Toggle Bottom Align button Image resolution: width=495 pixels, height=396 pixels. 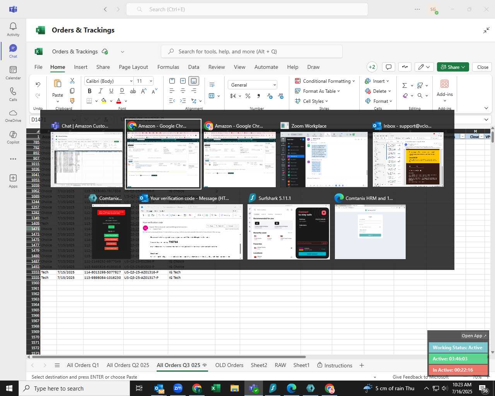click(x=194, y=81)
